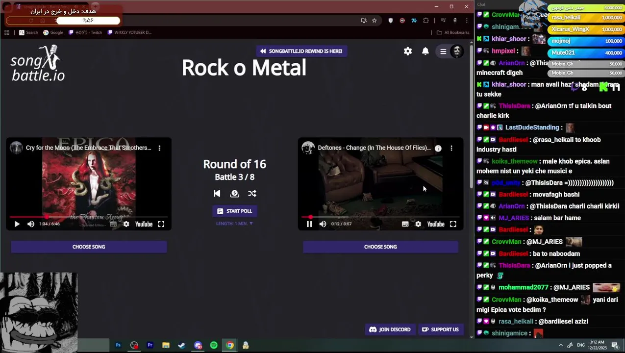Click the Cry for the Moon video title

point(88,148)
